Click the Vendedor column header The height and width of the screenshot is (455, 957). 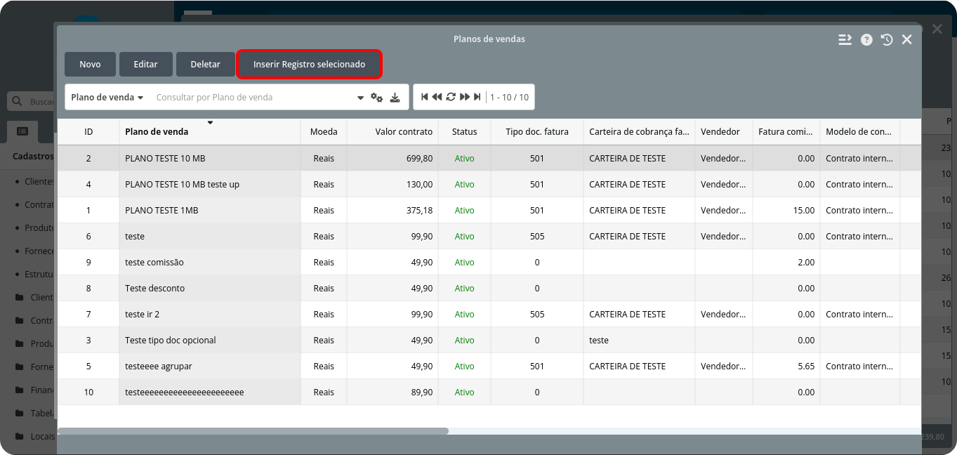pyautogui.click(x=724, y=131)
